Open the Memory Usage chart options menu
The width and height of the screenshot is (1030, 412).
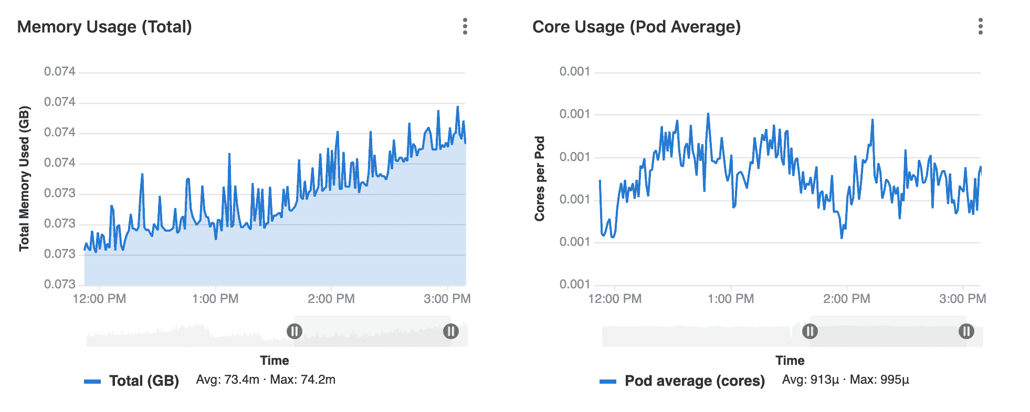click(x=465, y=26)
